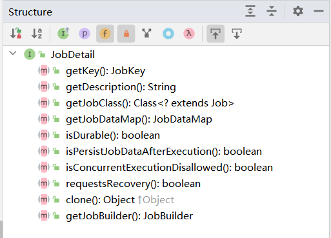Collapse the JobDetail interface node

click(x=13, y=53)
